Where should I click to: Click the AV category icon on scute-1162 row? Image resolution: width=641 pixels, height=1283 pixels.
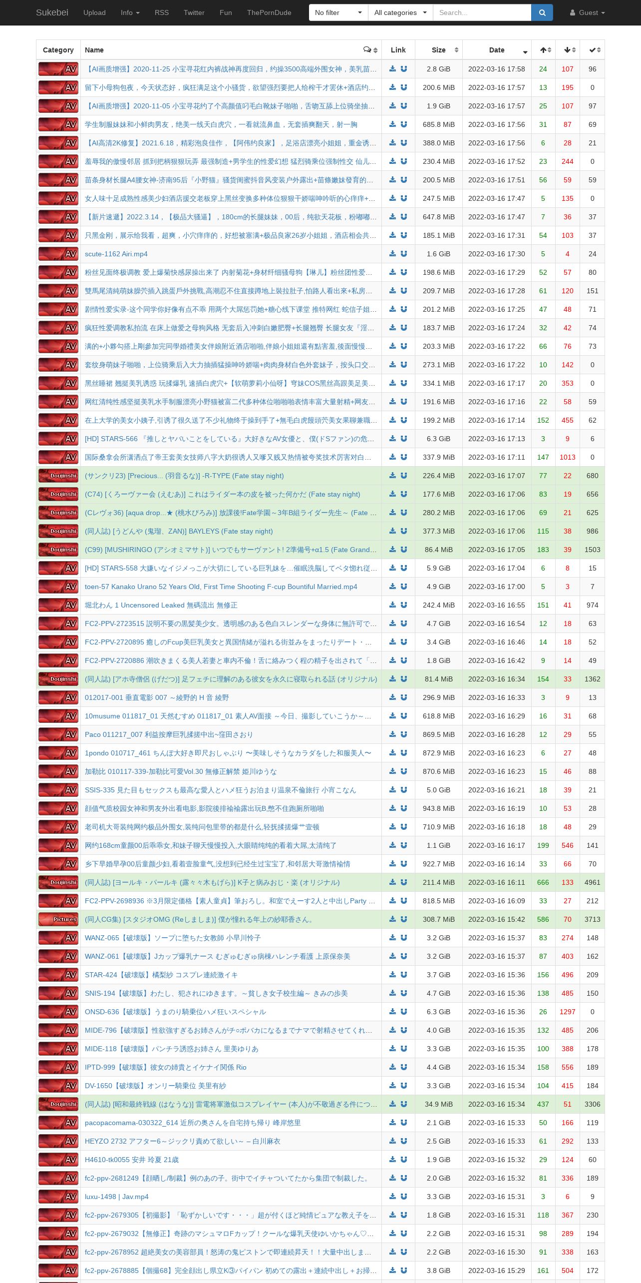click(58, 254)
